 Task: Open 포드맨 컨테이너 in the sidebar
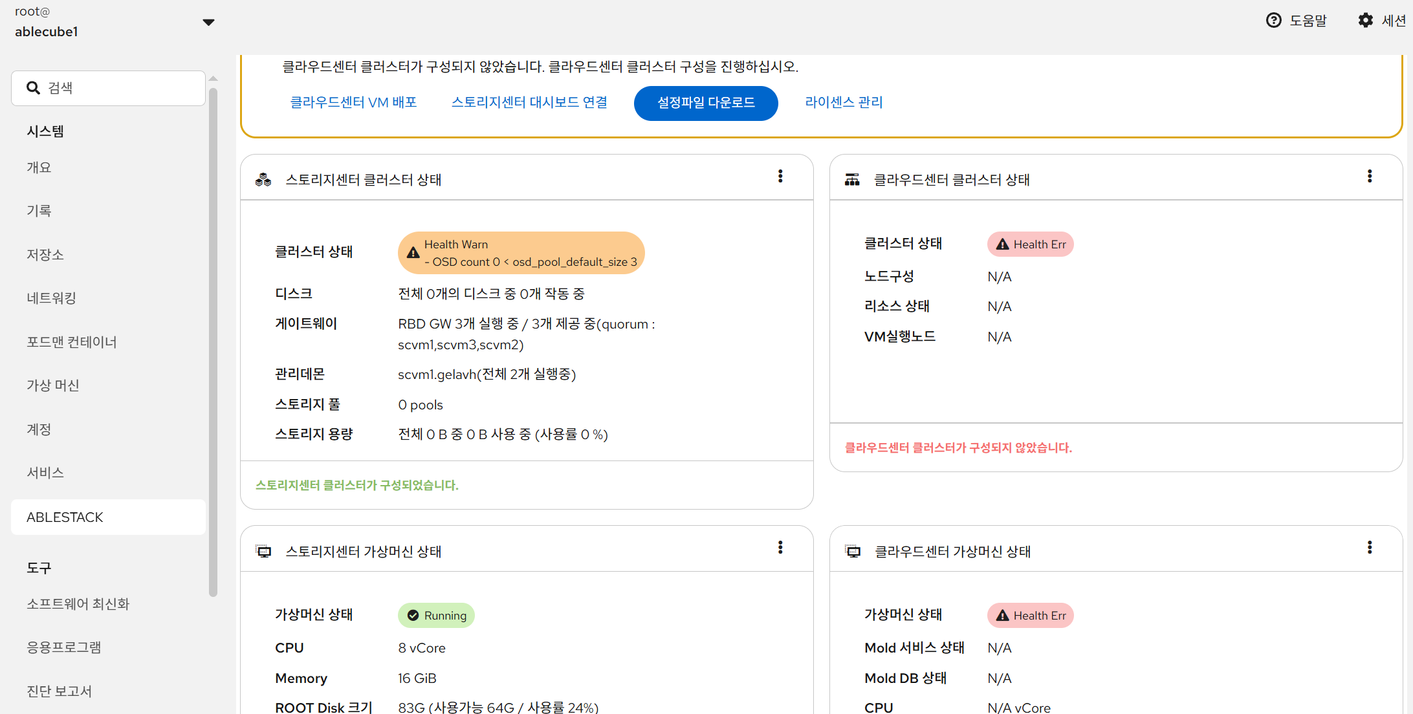72,342
